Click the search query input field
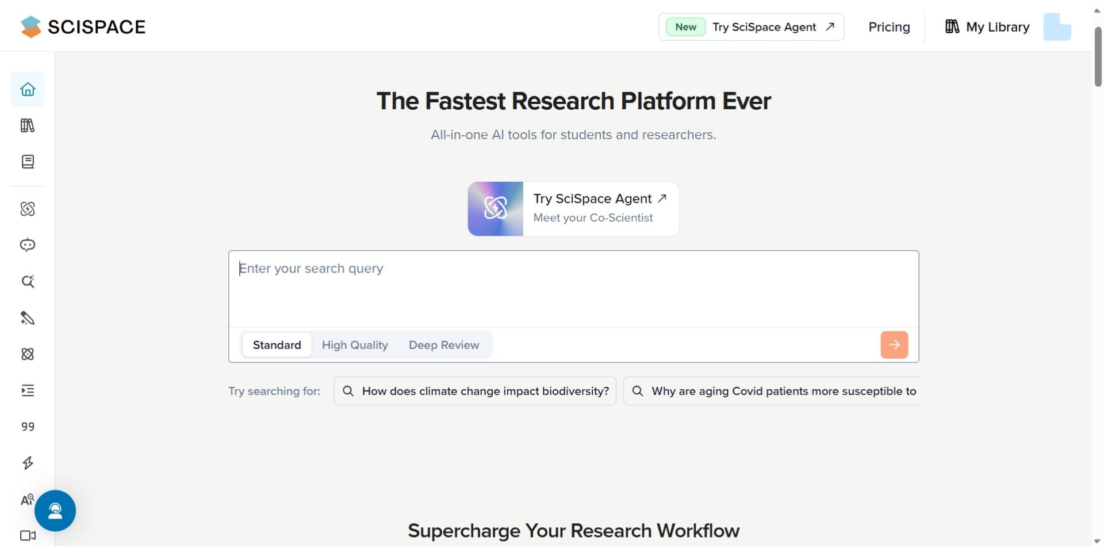Viewport: 1104px width, 552px height. [x=573, y=287]
